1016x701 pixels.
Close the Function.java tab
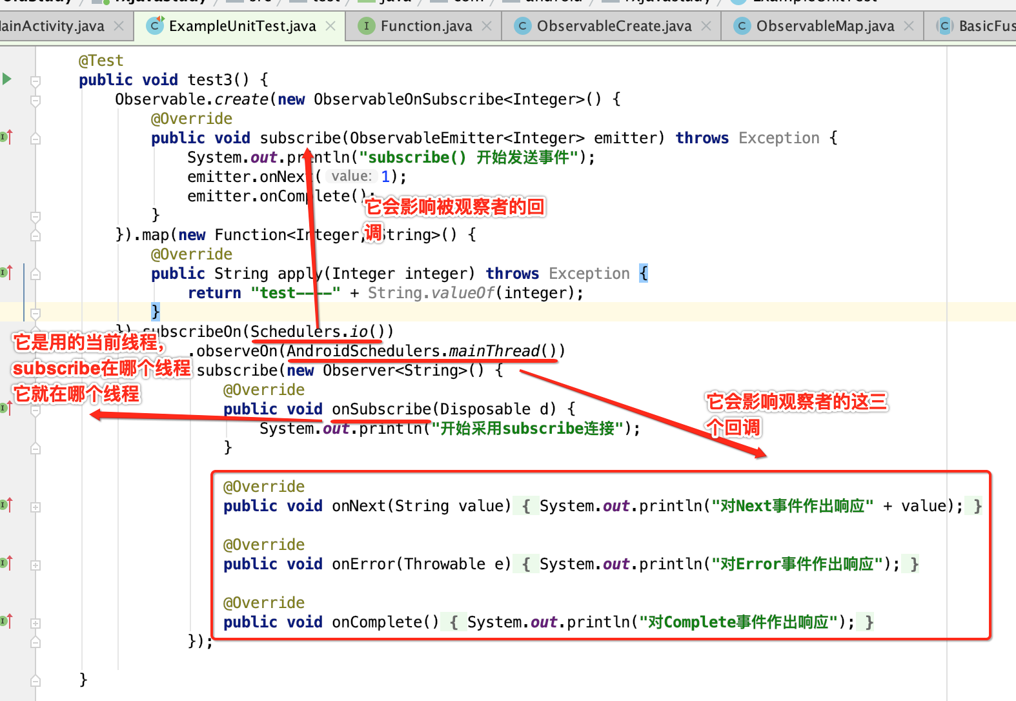tap(487, 26)
